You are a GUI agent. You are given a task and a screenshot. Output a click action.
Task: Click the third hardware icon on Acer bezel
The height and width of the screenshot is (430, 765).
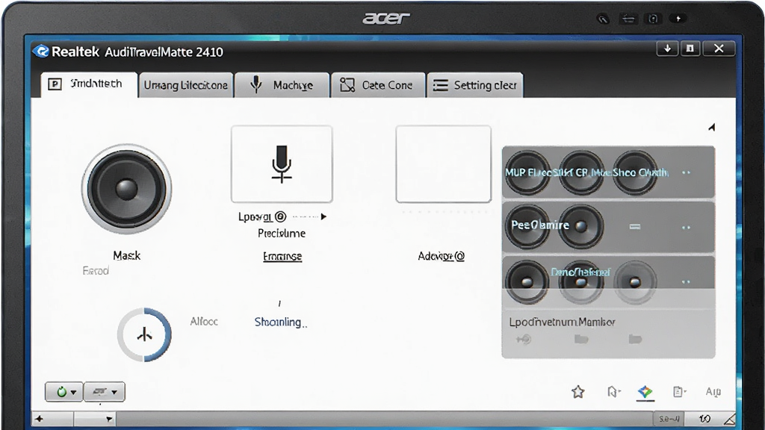653,19
